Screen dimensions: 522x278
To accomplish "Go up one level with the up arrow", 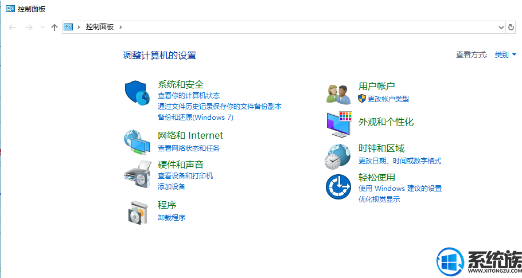I will click(54, 28).
